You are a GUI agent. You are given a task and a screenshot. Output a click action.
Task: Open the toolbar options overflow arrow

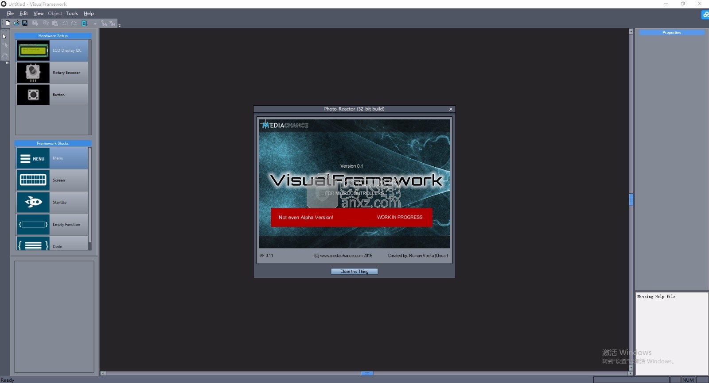coord(120,25)
